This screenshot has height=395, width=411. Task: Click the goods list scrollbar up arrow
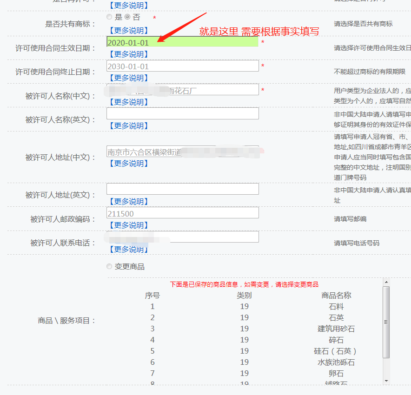coord(386,282)
